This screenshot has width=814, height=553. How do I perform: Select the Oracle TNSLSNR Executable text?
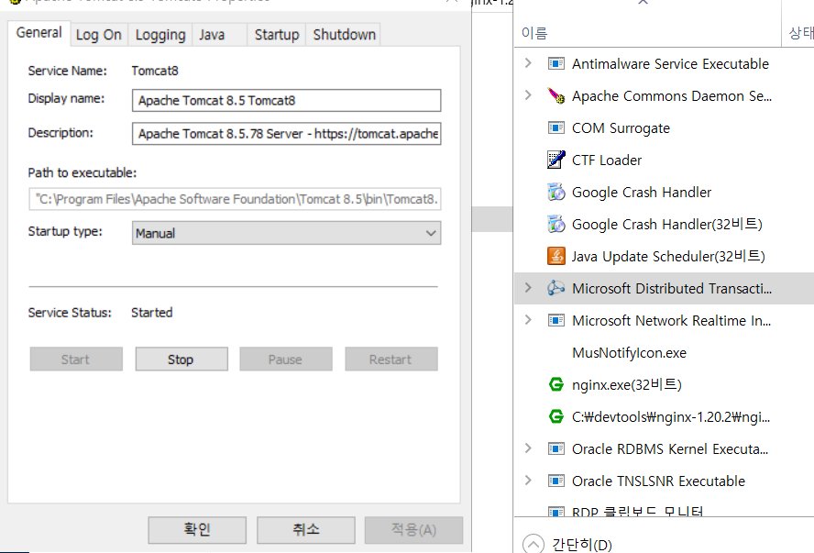click(x=658, y=481)
